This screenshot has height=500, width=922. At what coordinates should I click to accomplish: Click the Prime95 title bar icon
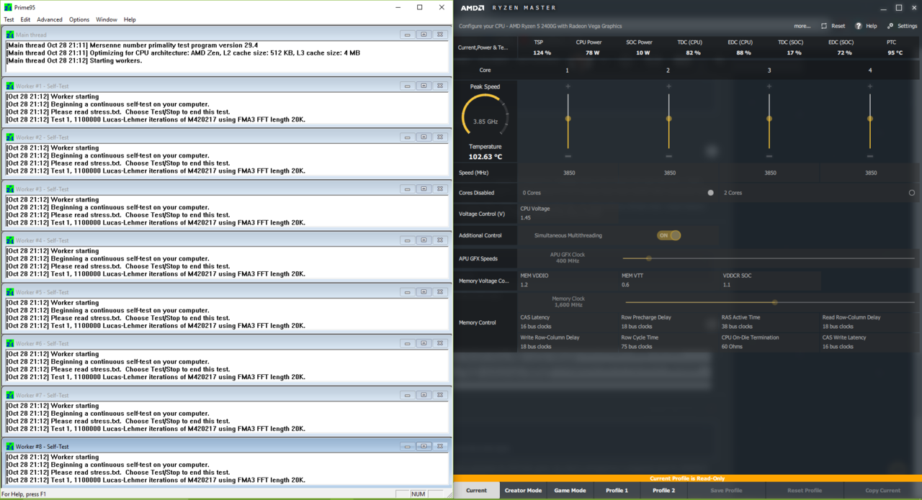8,7
